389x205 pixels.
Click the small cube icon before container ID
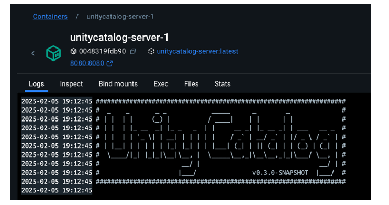tap(73, 51)
